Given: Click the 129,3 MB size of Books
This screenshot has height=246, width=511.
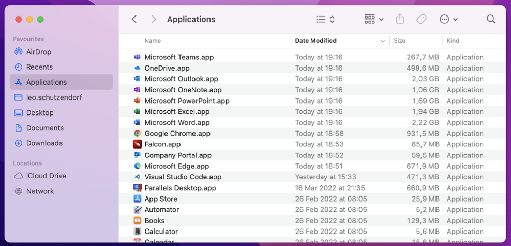Looking at the screenshot, I should pyautogui.click(x=423, y=221).
